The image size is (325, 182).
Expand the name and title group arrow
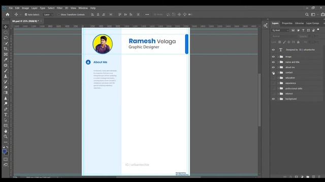278,62
